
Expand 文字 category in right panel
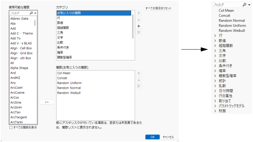pos(215,56)
